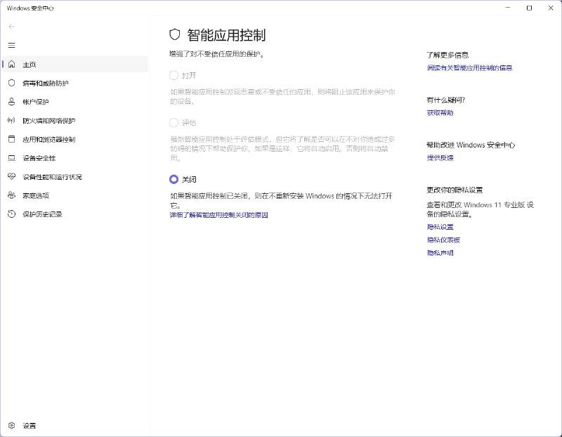Open 病毒和威胁防护 from the sidebar icon

[11, 82]
